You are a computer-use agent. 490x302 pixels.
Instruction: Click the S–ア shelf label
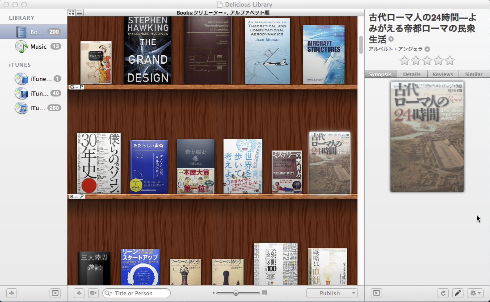(76, 196)
